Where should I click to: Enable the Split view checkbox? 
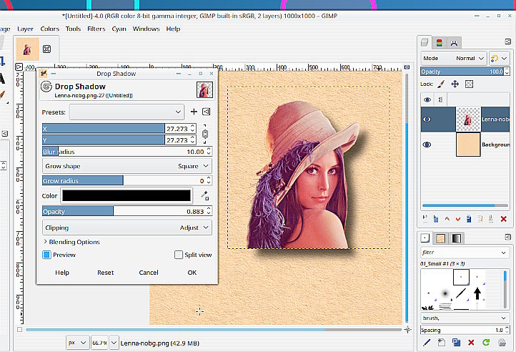point(179,255)
